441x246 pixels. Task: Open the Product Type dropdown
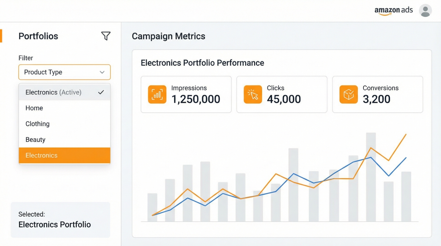pos(64,72)
